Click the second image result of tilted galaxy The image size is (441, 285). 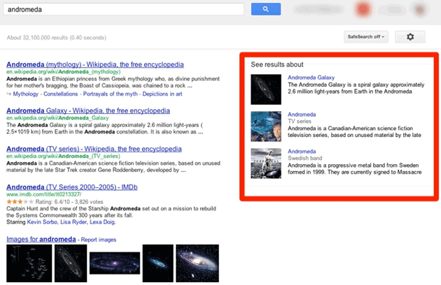pos(71,263)
